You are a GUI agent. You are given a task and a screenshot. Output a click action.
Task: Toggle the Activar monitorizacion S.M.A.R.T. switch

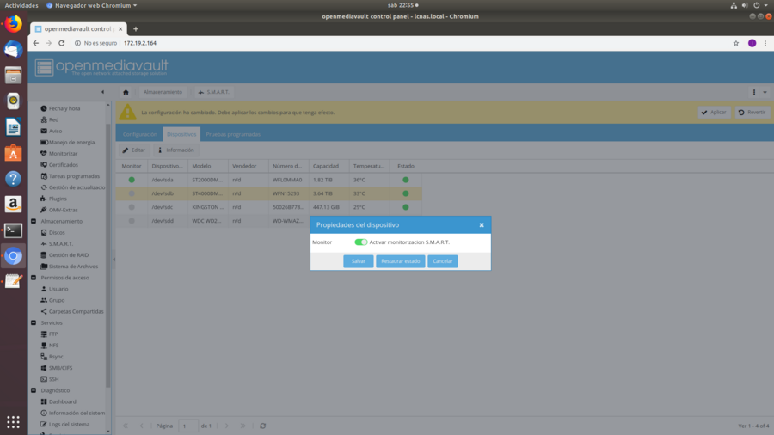(360, 242)
